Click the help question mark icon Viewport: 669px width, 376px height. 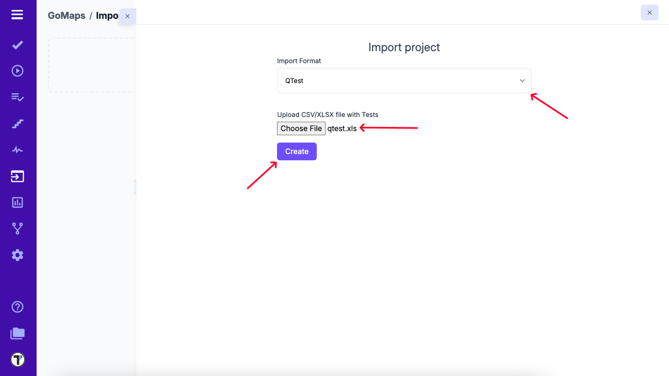tap(17, 307)
